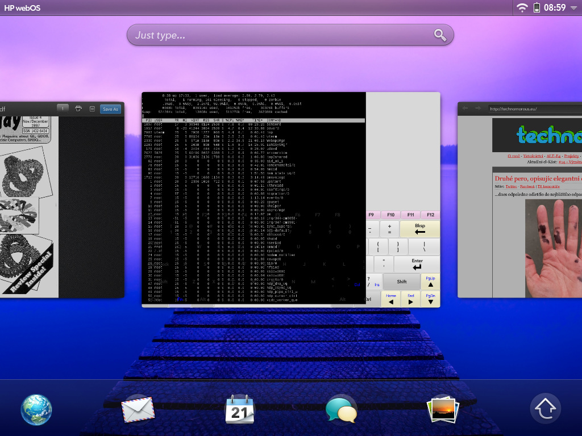The width and height of the screenshot is (582, 436).
Task: Tap the search magnifier icon
Action: click(440, 35)
